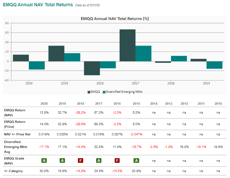Click the -14.8% +/- Category cell

(81, 171)
